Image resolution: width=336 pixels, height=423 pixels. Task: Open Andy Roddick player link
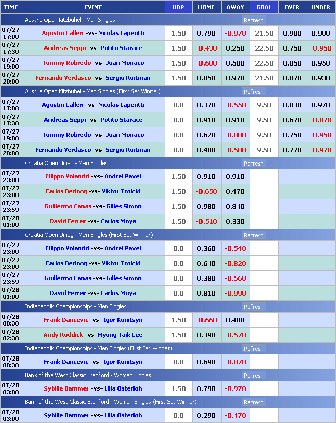click(x=64, y=335)
